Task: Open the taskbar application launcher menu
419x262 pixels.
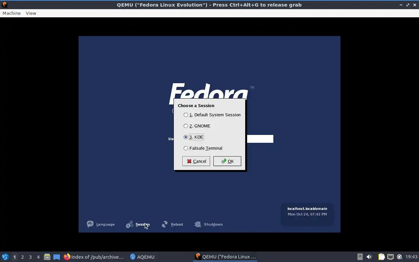Action: pos(5,257)
